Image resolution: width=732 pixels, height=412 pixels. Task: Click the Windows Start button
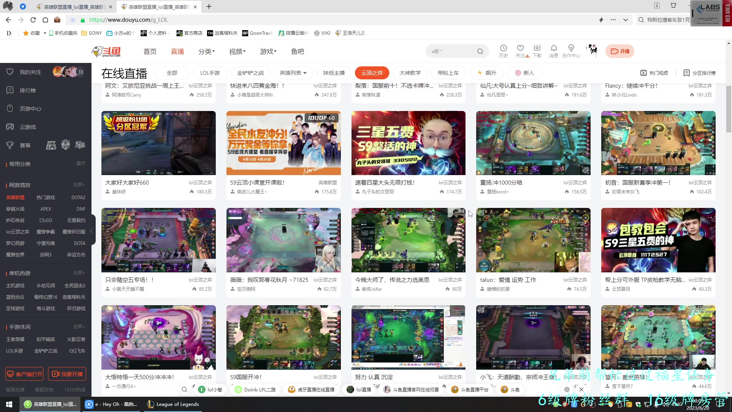tap(9, 404)
